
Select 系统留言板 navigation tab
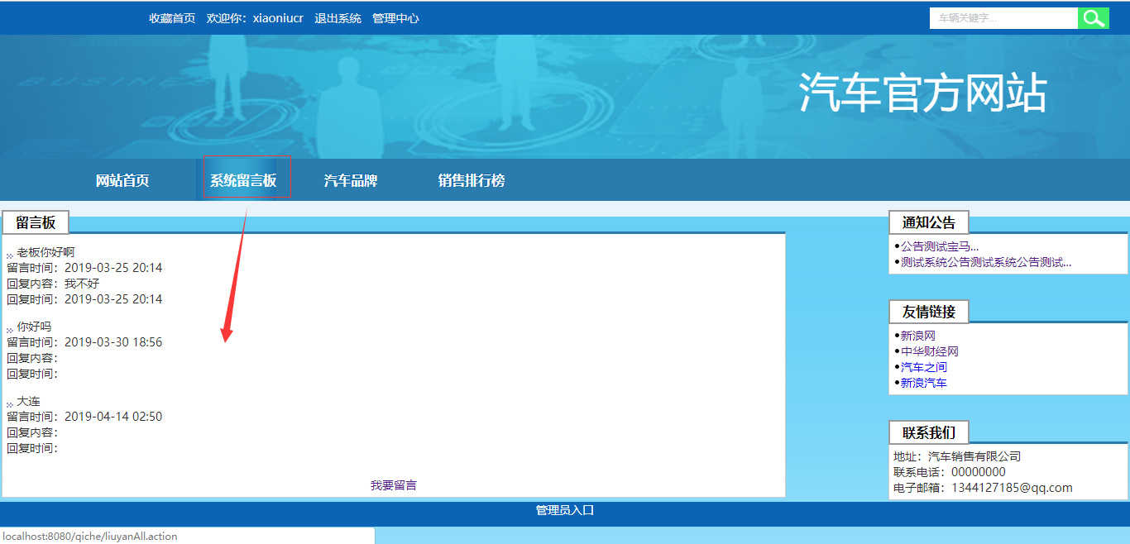[243, 180]
